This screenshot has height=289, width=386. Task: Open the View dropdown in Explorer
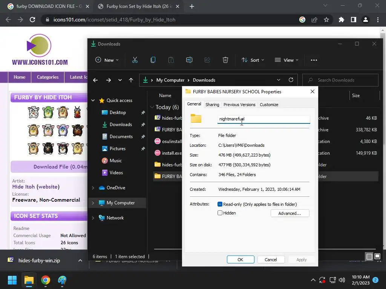coord(286,60)
